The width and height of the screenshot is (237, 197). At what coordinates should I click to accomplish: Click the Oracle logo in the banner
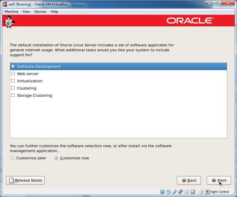(190, 21)
